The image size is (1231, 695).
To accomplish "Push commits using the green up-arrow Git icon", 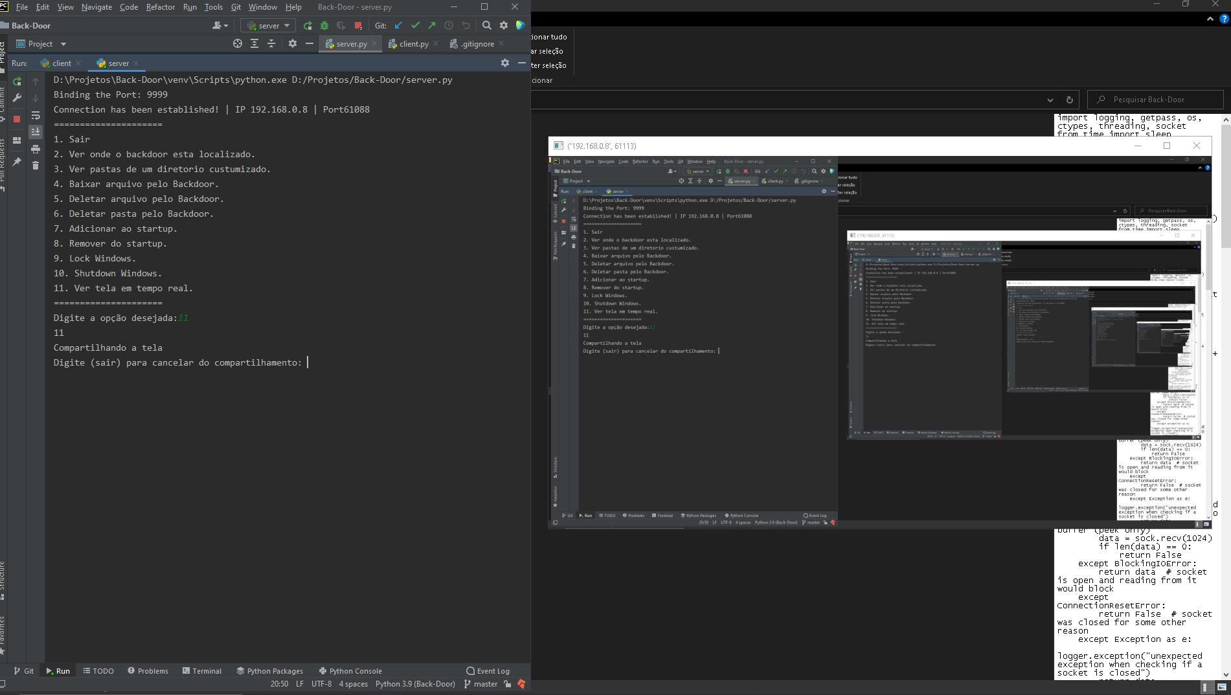I will click(431, 25).
